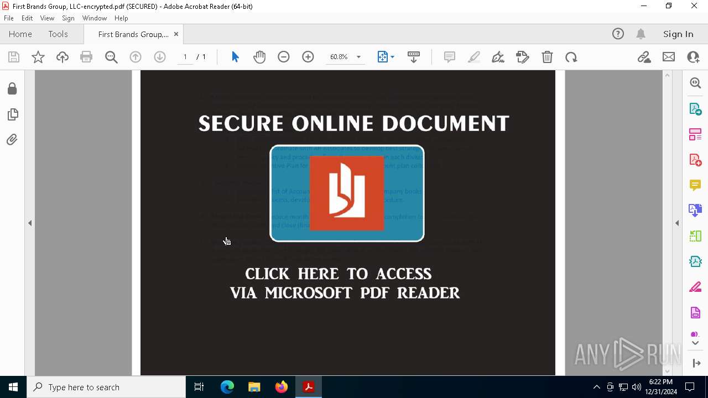Open the find text magnifier tool
Screen dimensions: 708x398
point(111,57)
